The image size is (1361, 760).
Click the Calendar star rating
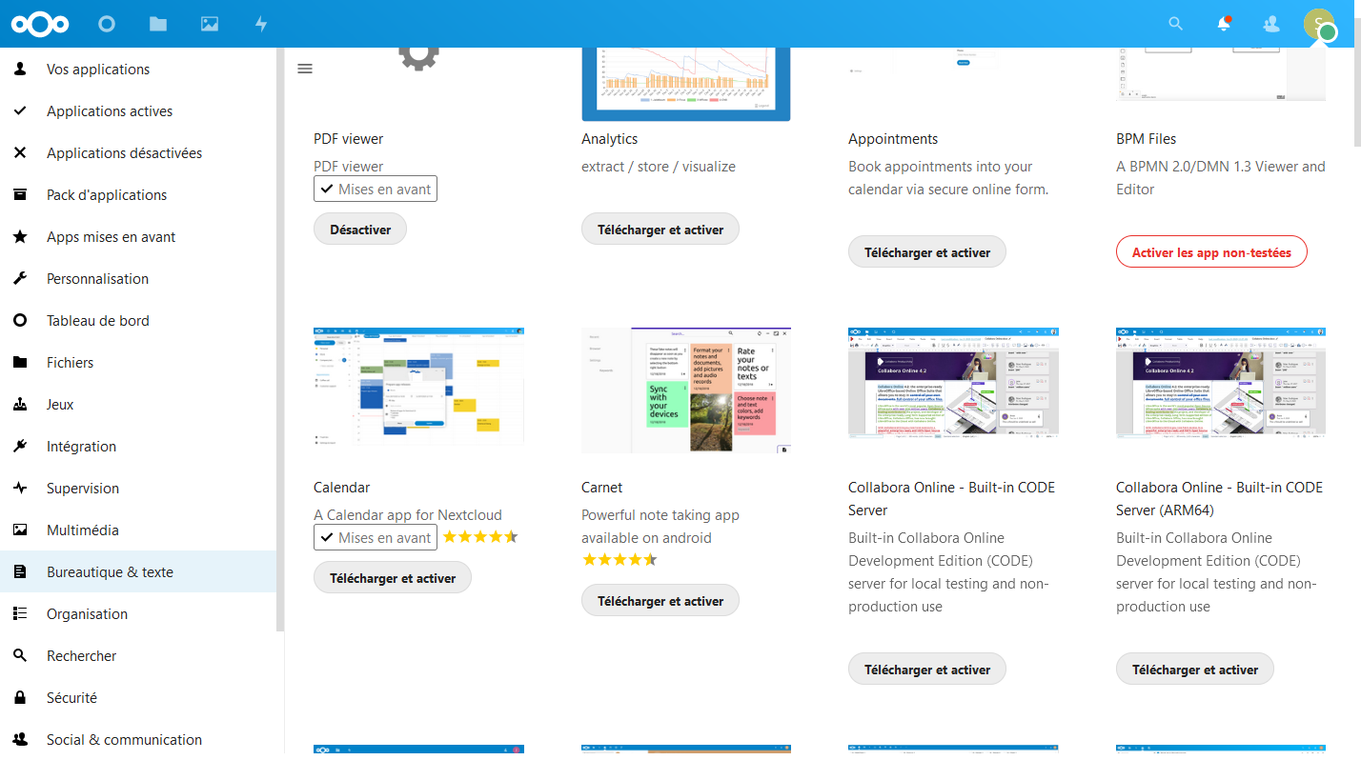pos(480,537)
